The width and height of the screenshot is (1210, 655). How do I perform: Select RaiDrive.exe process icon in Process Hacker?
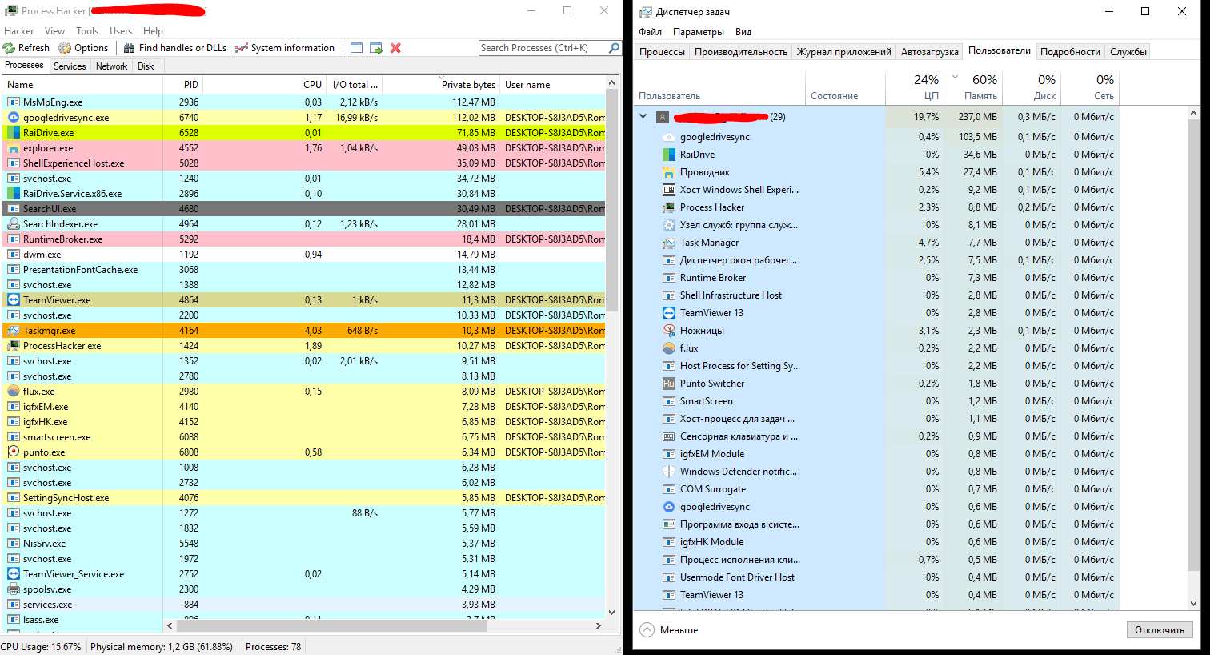14,133
